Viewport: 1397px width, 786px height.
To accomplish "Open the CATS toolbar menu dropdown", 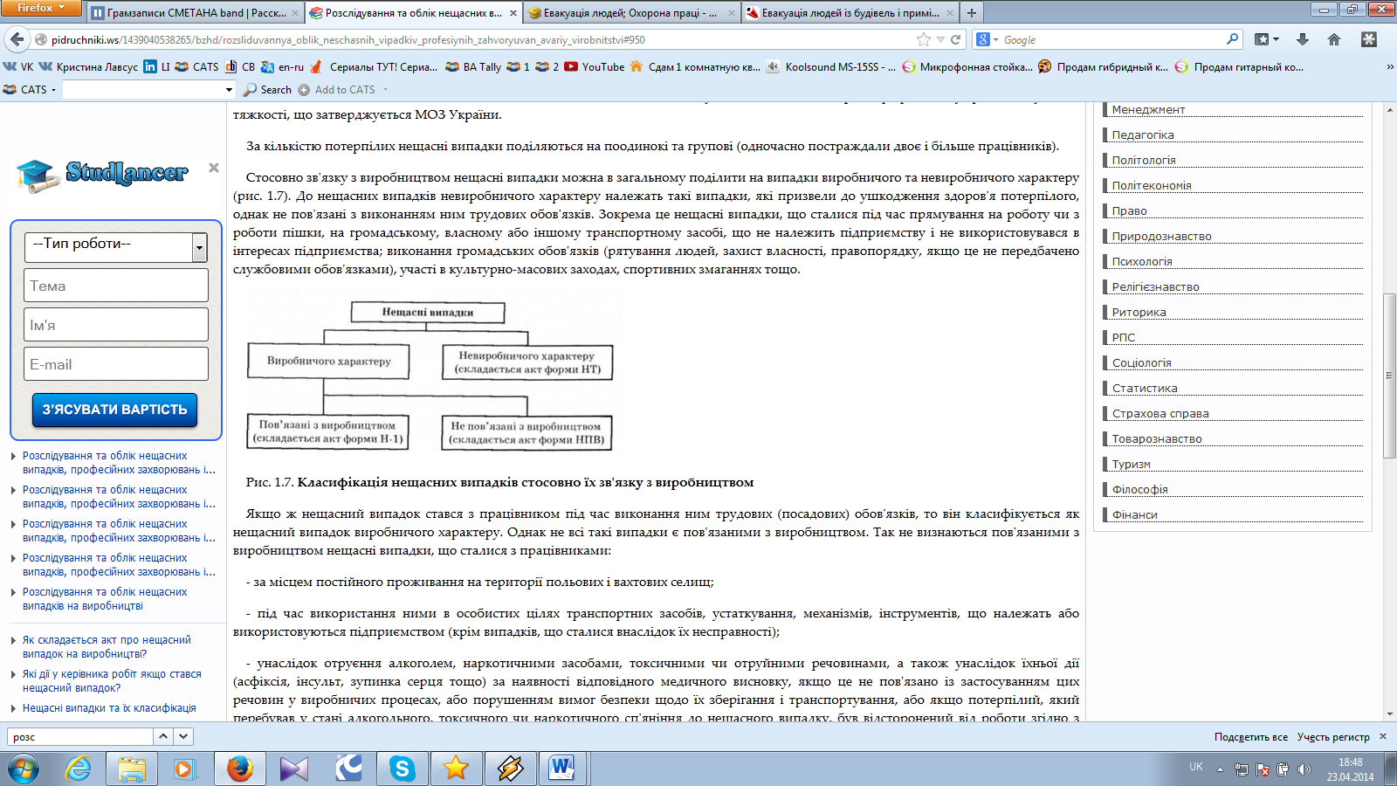I will pyautogui.click(x=30, y=89).
